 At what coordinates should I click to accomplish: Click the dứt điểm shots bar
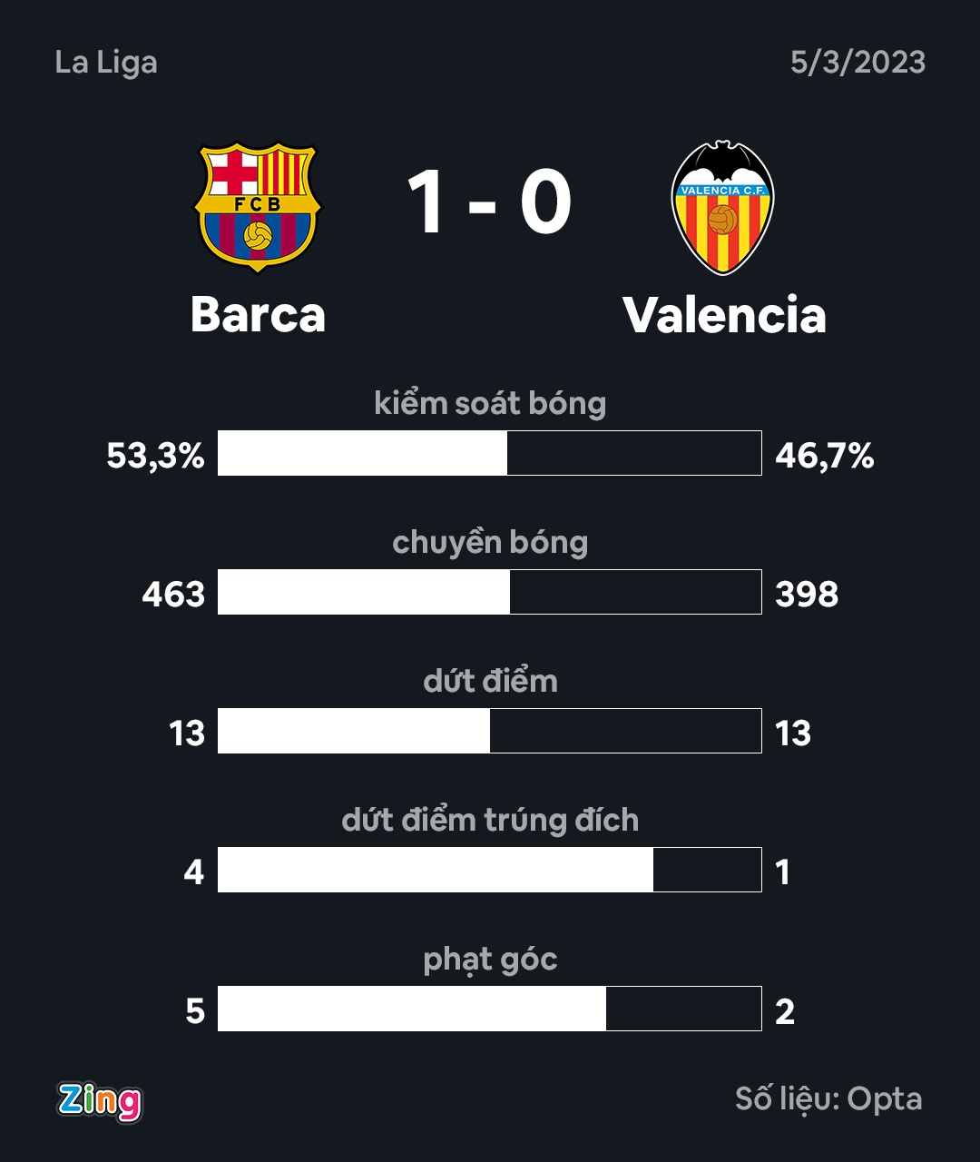489,731
